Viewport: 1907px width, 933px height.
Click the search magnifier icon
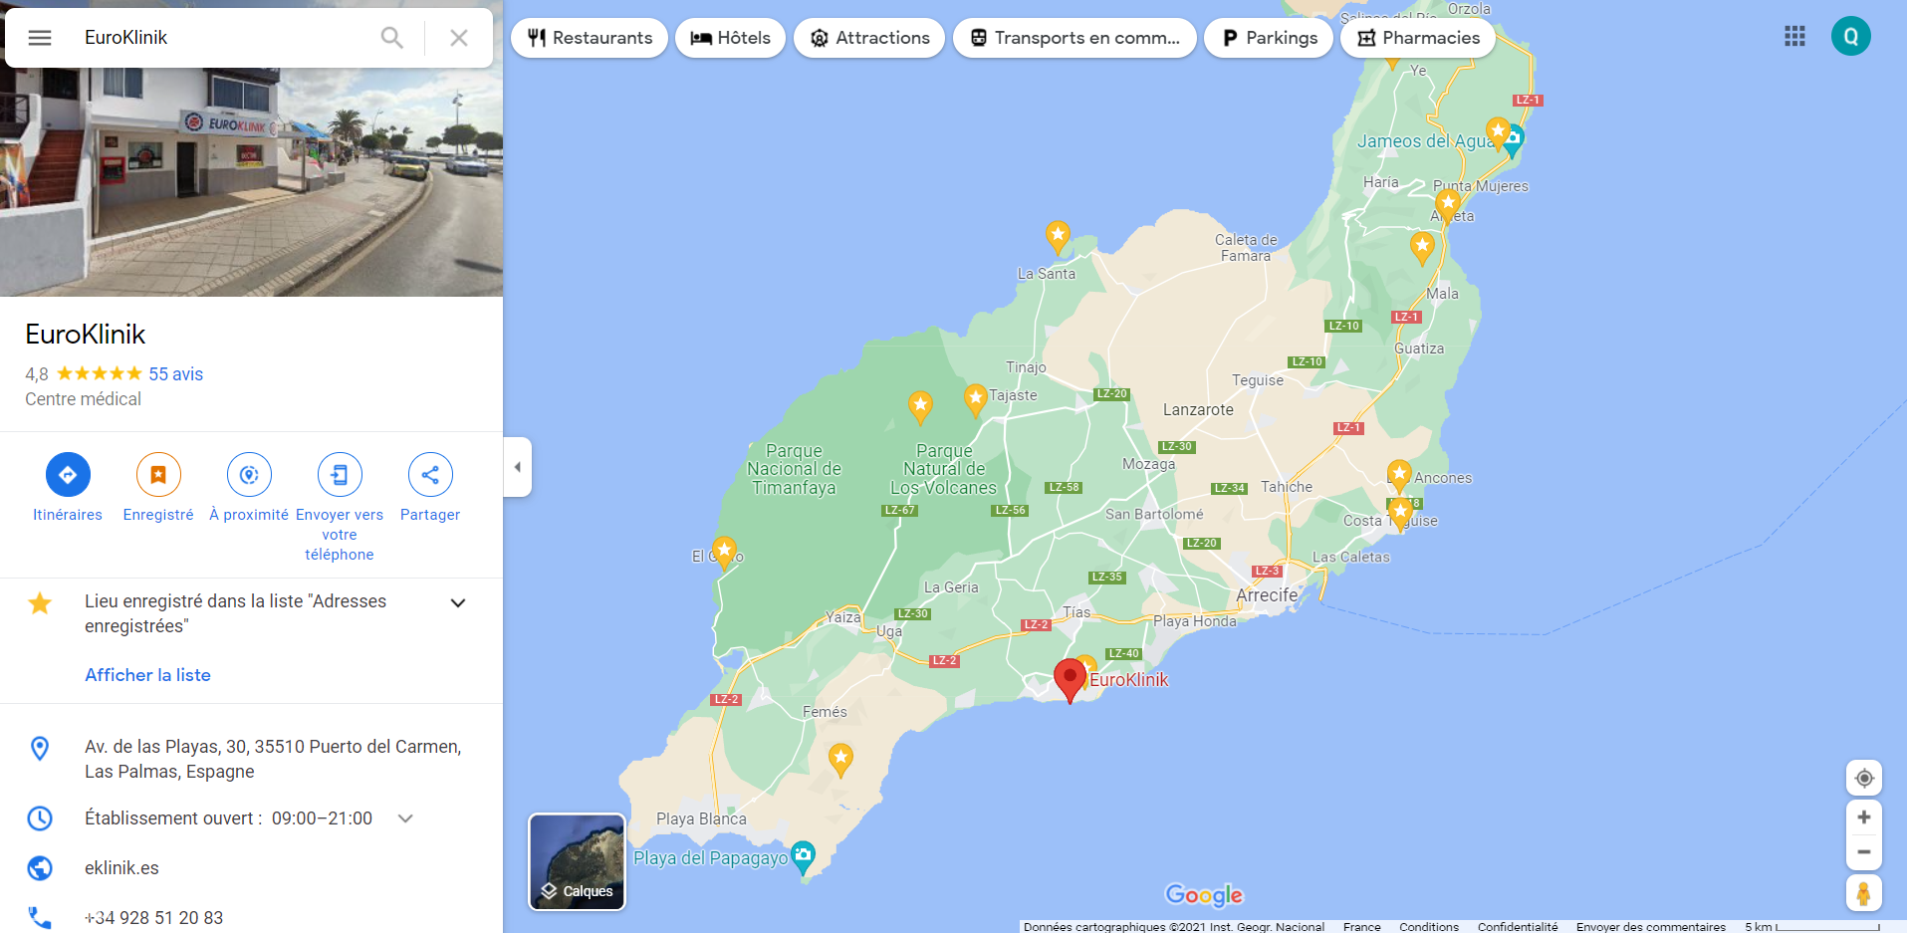(392, 38)
